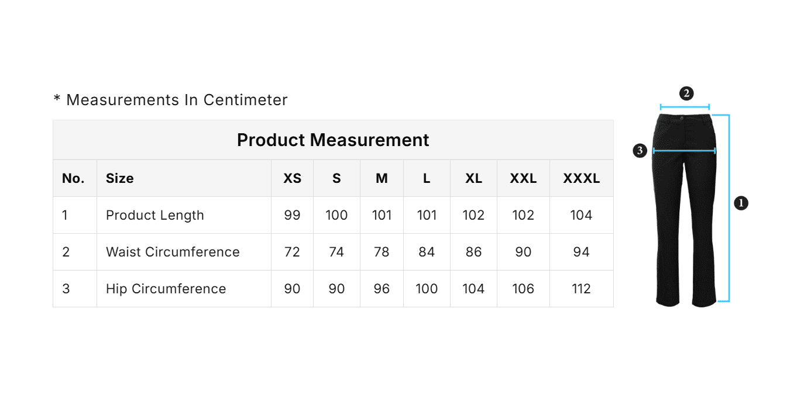Click the blue hip measurement line
811x409 pixels.
684,151
